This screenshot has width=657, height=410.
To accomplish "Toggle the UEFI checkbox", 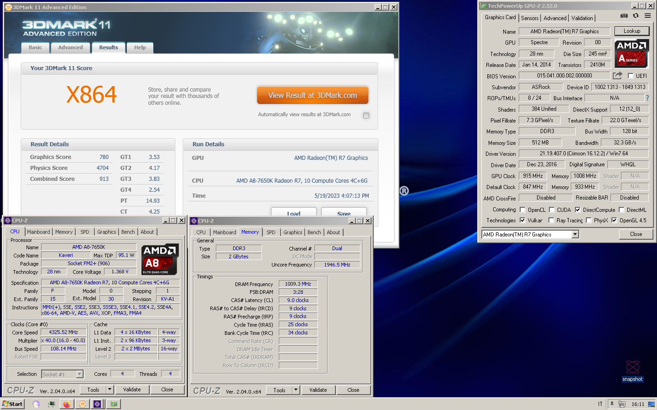I will [631, 76].
